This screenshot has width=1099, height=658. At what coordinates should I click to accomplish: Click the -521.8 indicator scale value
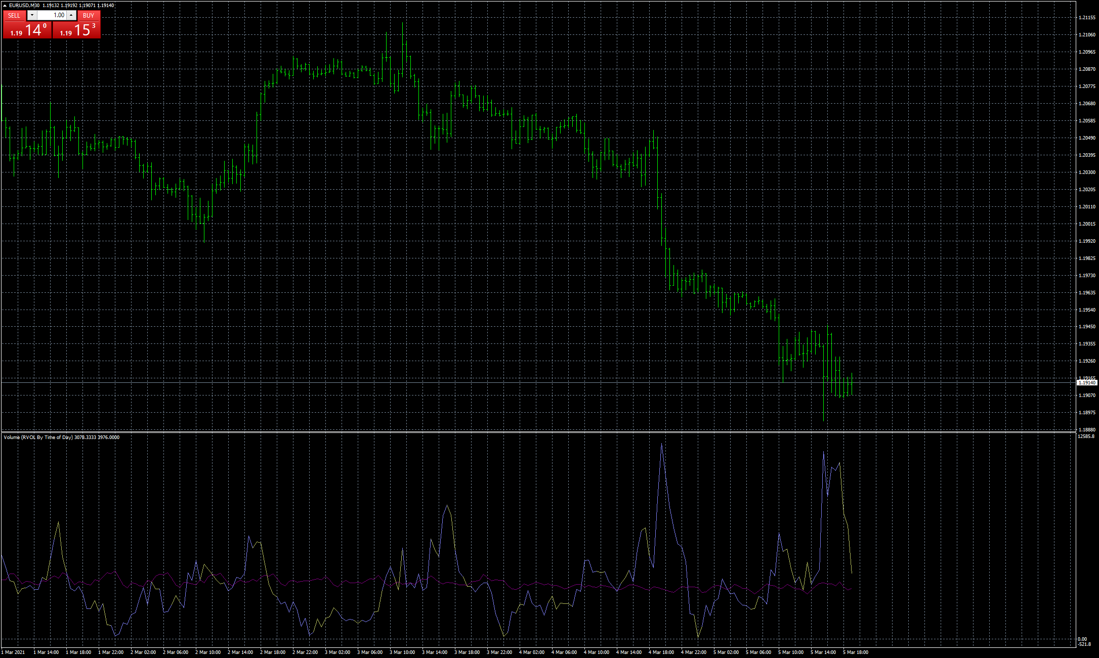click(x=1084, y=644)
